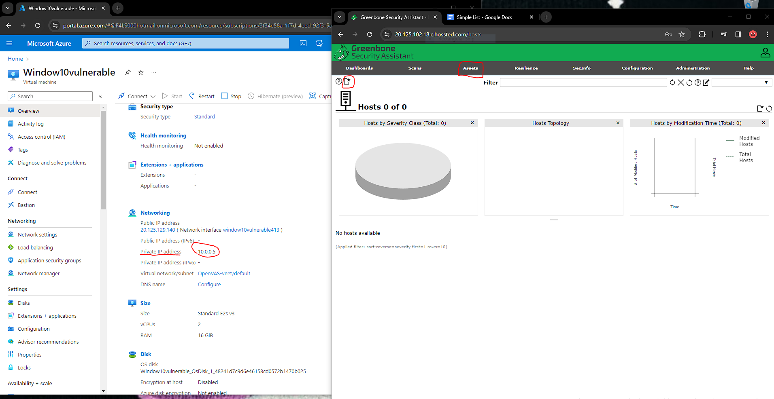Open a new tab in Greenbone browser
774x399 pixels.
click(x=546, y=17)
